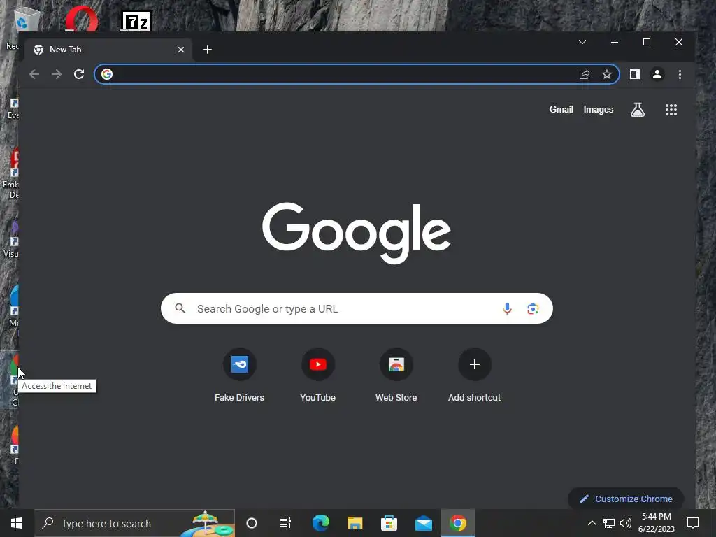Click the Search Google or type a URL box
This screenshot has height=537, width=716.
point(357,308)
